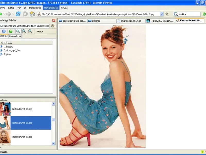Open the Ir menu
Viewport: 206px width, 155px height.
pyautogui.click(x=25, y=8)
